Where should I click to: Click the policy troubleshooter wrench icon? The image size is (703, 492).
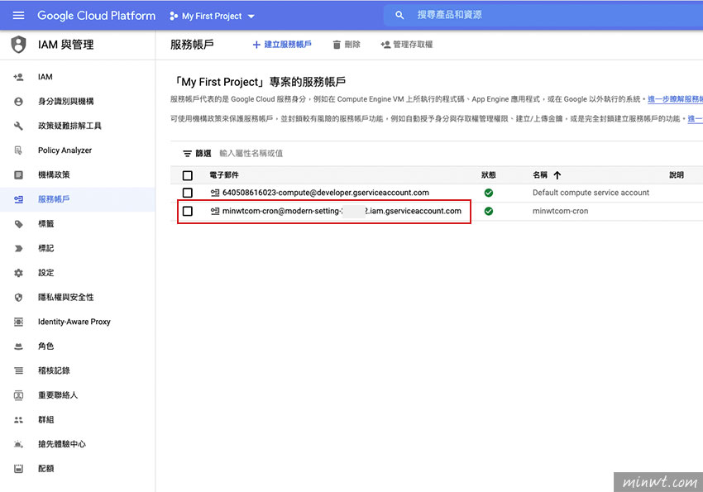click(x=18, y=126)
